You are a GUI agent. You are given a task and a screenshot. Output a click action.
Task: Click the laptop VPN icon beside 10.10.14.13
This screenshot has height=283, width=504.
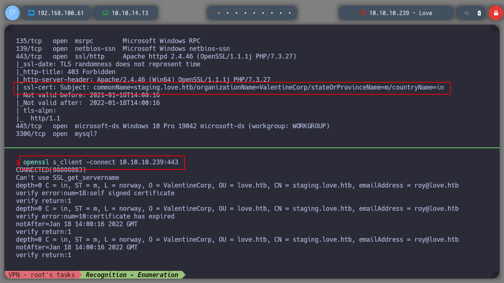click(x=106, y=13)
